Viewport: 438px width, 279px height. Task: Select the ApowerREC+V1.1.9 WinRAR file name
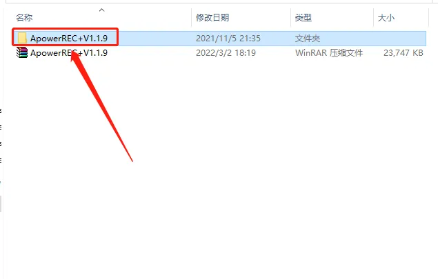click(x=69, y=53)
